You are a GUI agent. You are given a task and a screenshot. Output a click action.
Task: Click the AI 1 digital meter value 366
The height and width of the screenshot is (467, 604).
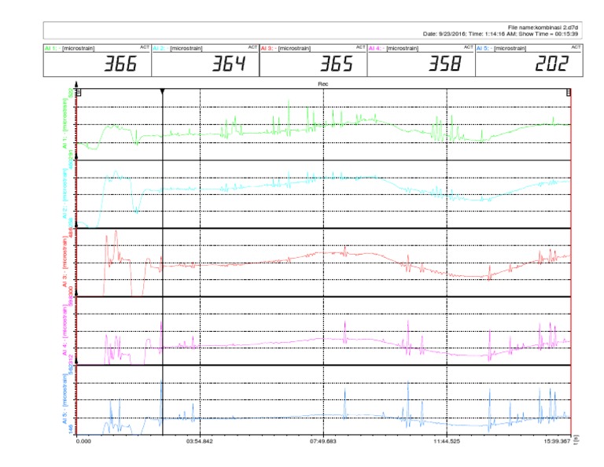click(x=120, y=64)
